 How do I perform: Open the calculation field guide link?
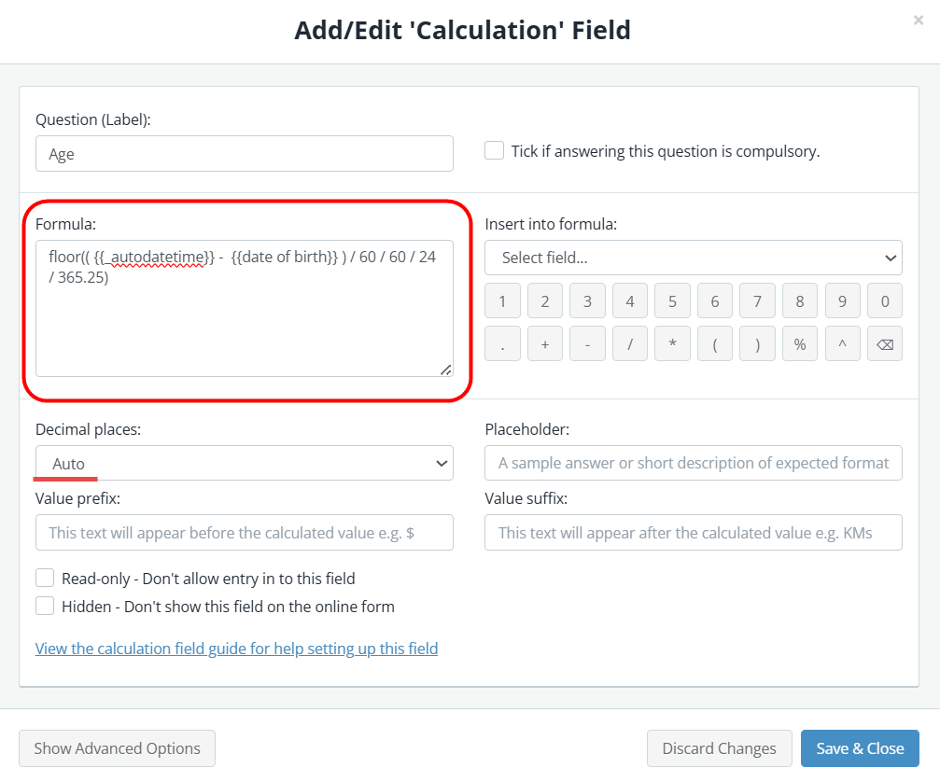click(x=236, y=648)
